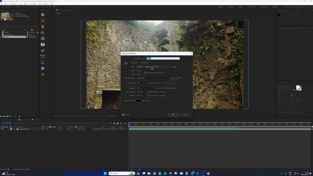Screen dimensions: 313x176
Task: Click the Learn workspace link
Action: pyautogui.click(x=240, y=7)
